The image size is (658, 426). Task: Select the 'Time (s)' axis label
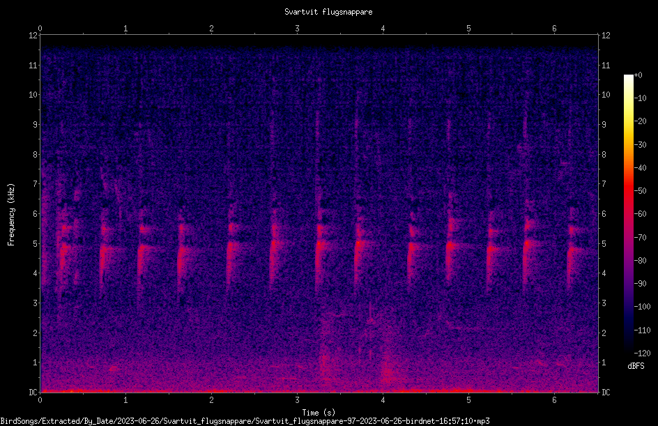319,413
